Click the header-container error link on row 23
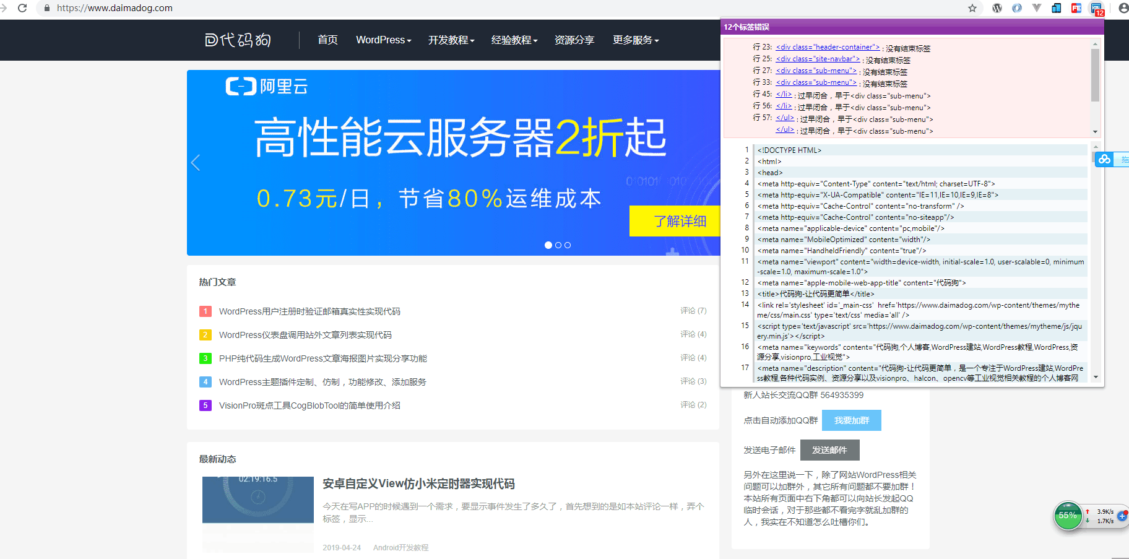This screenshot has height=559, width=1129. coord(828,47)
